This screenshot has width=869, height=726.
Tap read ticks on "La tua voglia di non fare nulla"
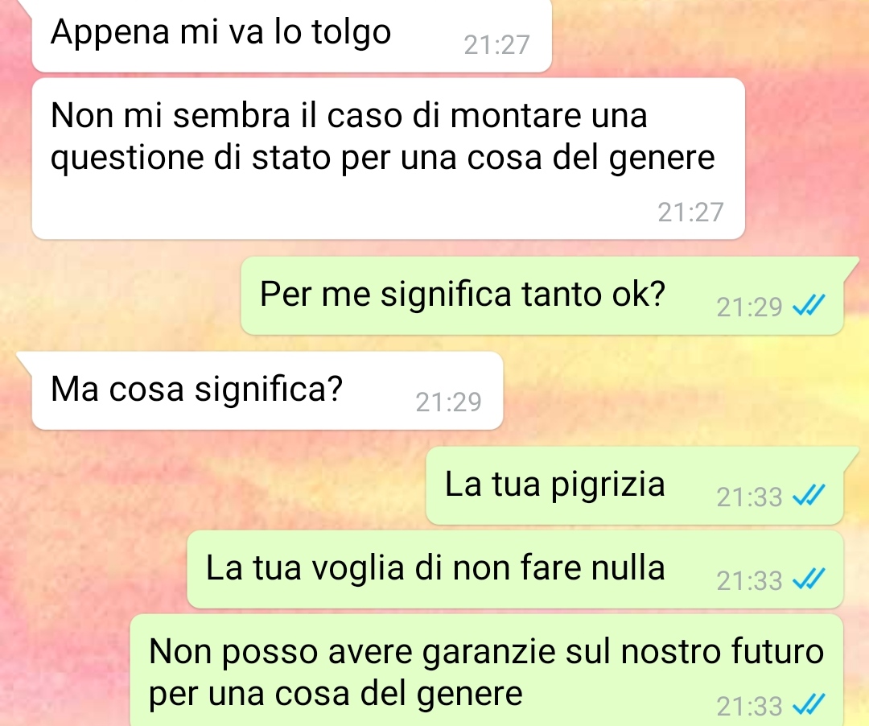point(809,580)
